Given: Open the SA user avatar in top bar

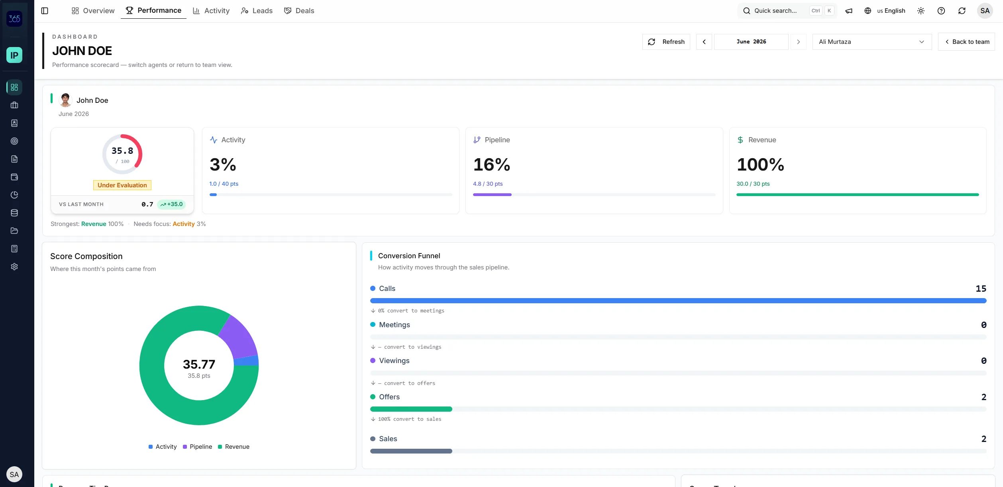Looking at the screenshot, I should (985, 11).
